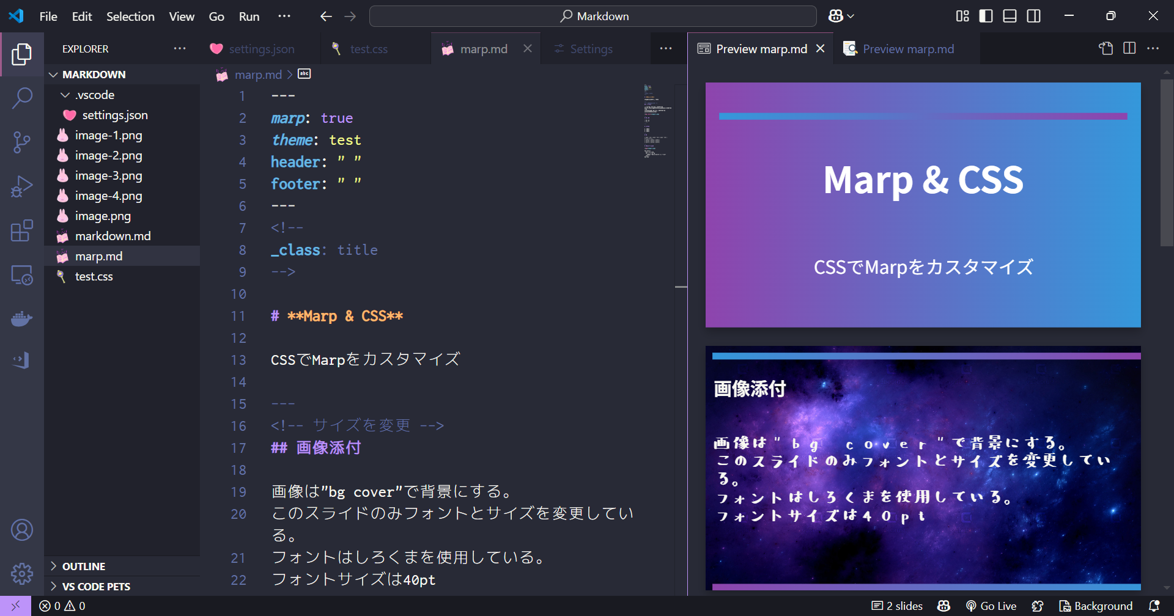This screenshot has width=1174, height=616.
Task: Click the spell-check abc icon in breadcrumb
Action: pos(304,74)
